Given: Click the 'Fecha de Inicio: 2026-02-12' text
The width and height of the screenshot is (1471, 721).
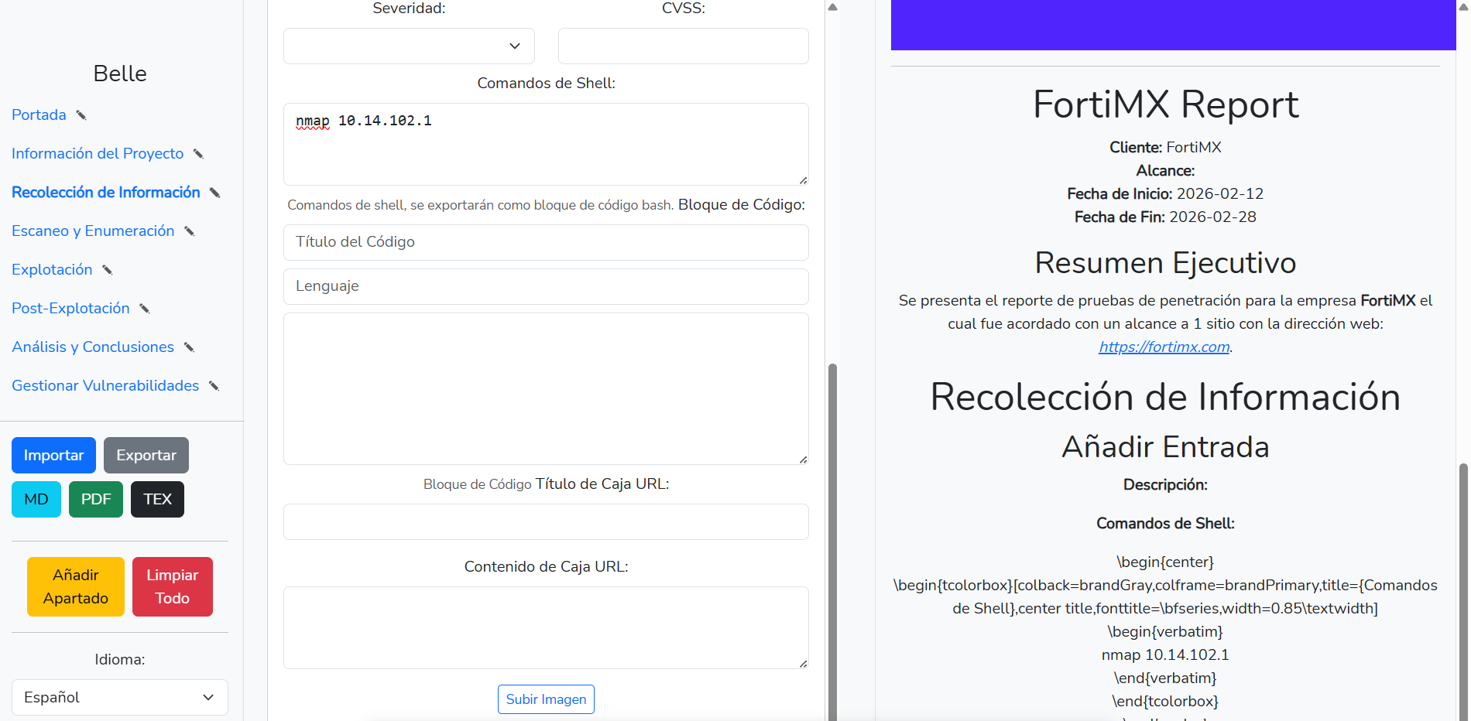Looking at the screenshot, I should click(x=1165, y=193).
